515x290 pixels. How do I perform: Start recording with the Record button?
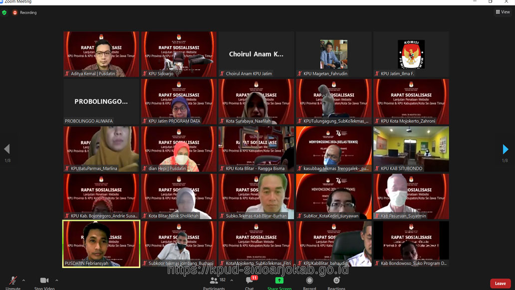click(x=309, y=282)
